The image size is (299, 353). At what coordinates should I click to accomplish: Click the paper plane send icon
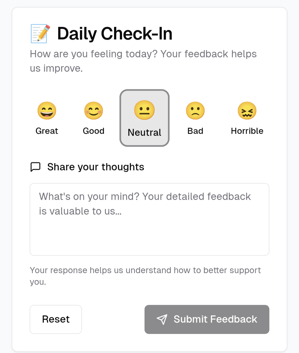pos(162,319)
